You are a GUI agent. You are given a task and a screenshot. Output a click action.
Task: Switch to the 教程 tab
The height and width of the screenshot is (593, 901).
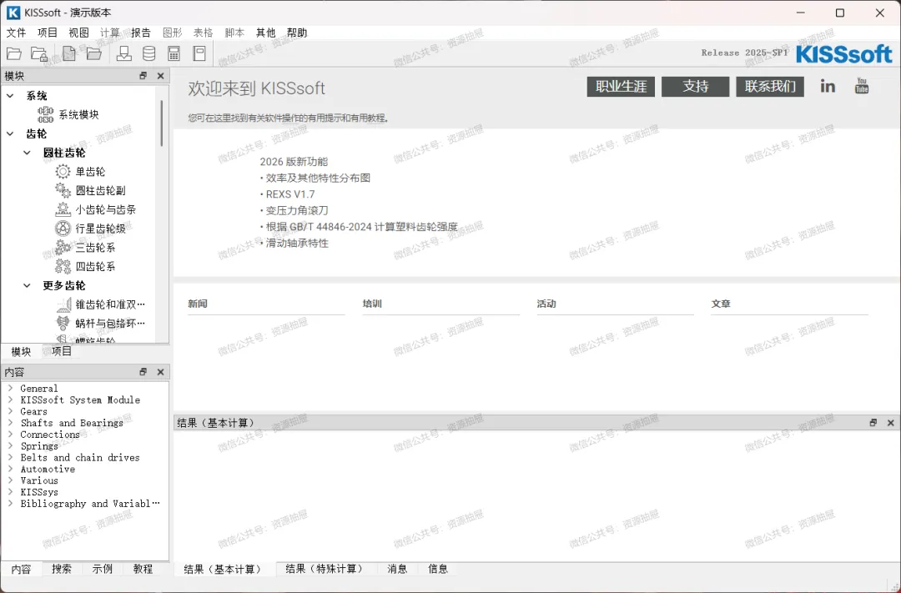tap(143, 569)
